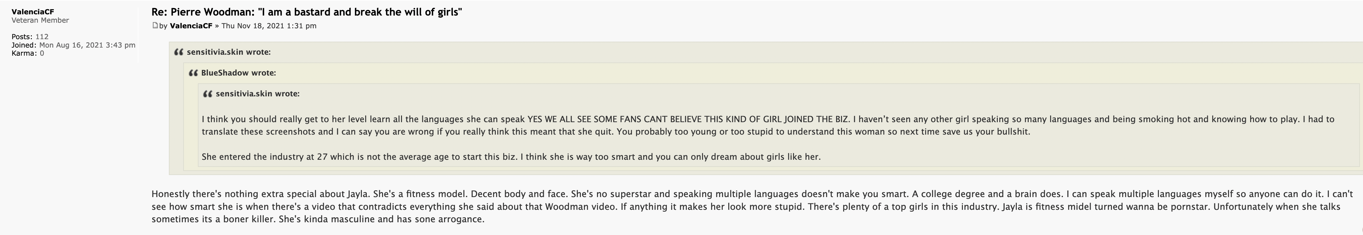Image resolution: width=1363 pixels, height=235 pixels.
Task: Click the "Posts:" label in user info
Action: (22, 37)
